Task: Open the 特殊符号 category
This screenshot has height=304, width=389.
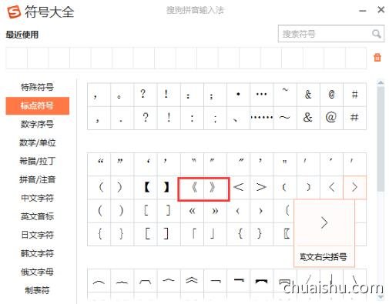Action: click(x=37, y=87)
